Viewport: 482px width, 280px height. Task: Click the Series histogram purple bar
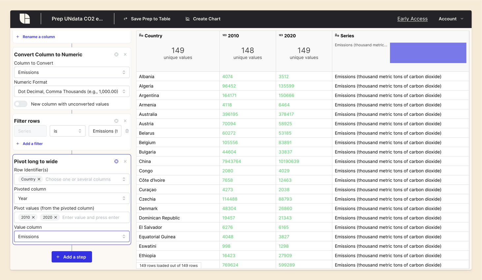[428, 53]
